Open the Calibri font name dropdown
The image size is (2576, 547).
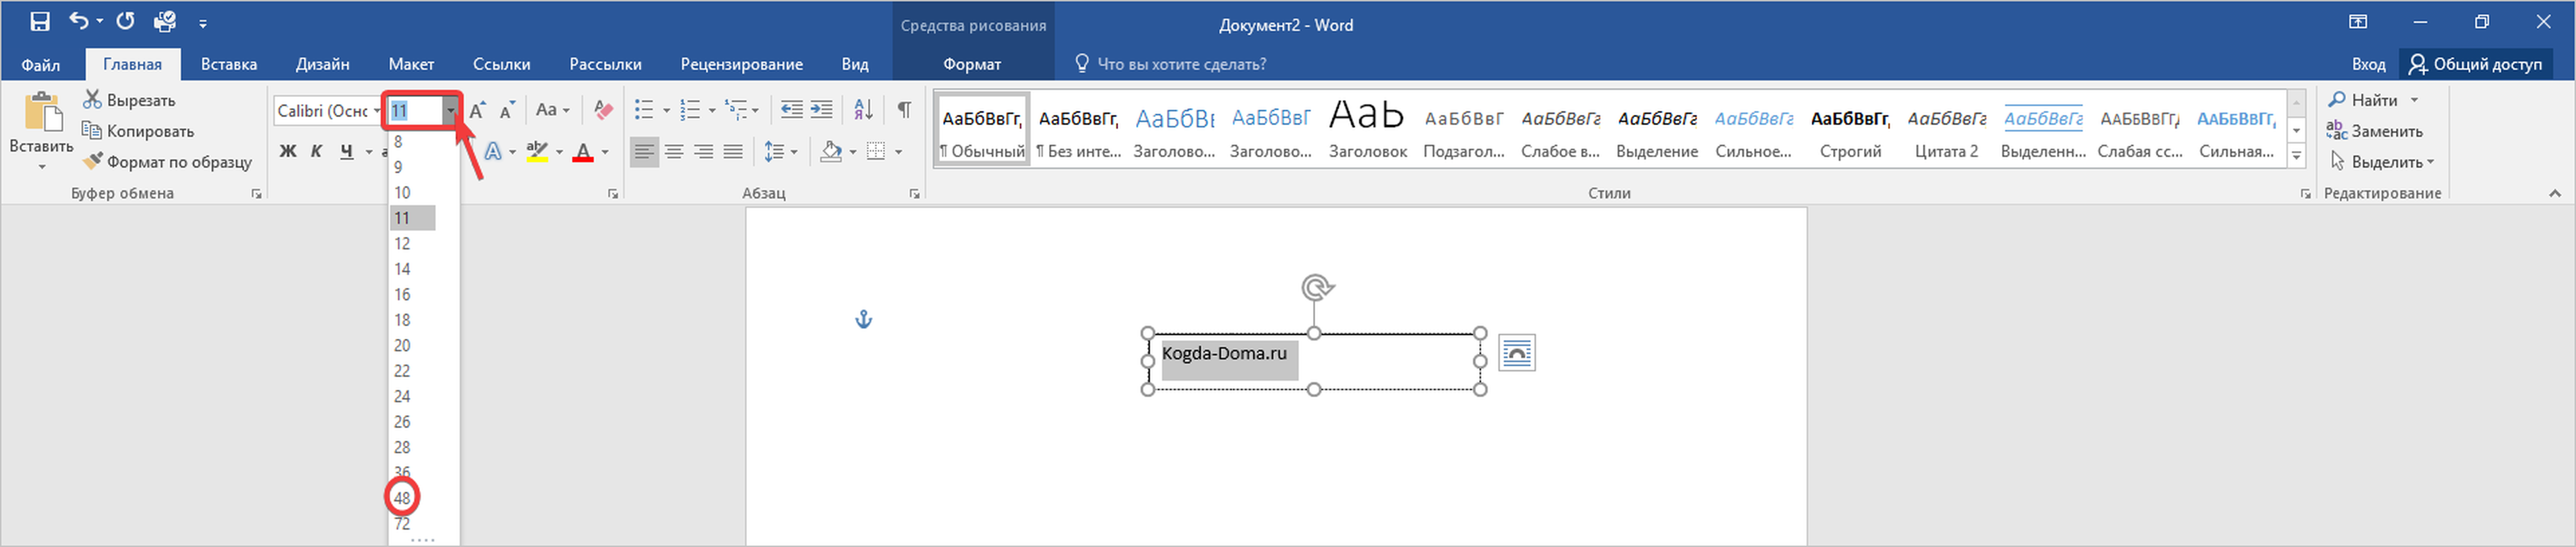click(x=377, y=111)
